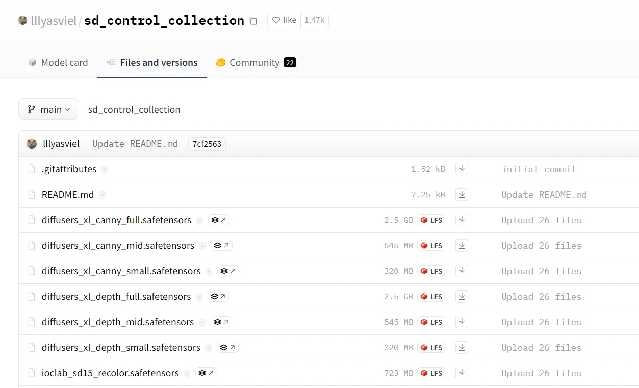Open the diffusers_xl_depth_full.safetensors file

click(x=116, y=297)
